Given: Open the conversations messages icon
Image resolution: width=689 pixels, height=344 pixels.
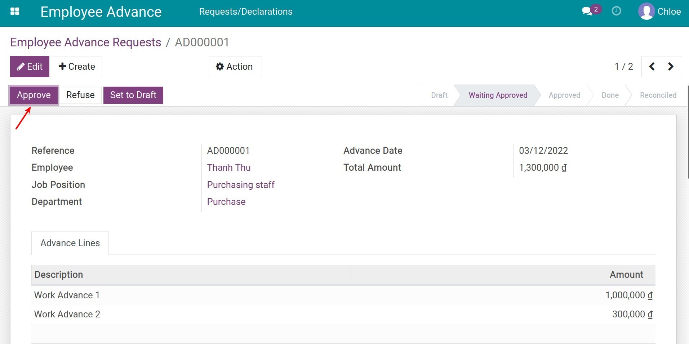Looking at the screenshot, I should [587, 11].
